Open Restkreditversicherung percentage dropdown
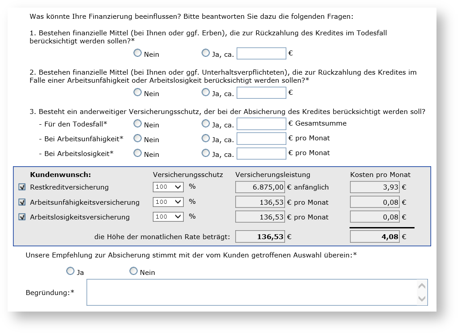 click(168, 187)
